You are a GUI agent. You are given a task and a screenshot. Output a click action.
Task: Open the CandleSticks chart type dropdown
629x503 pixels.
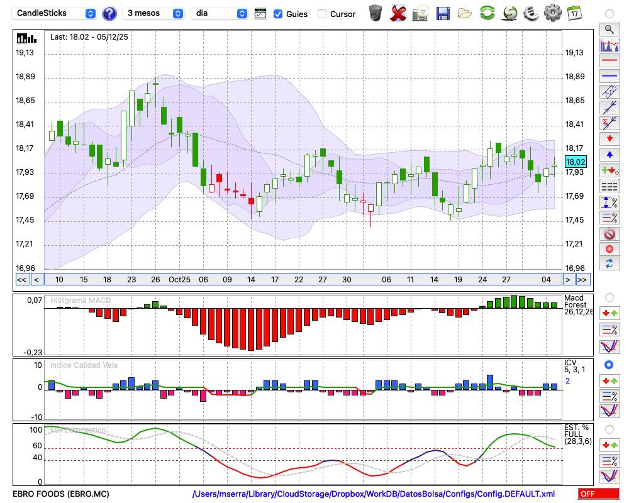[x=55, y=13]
